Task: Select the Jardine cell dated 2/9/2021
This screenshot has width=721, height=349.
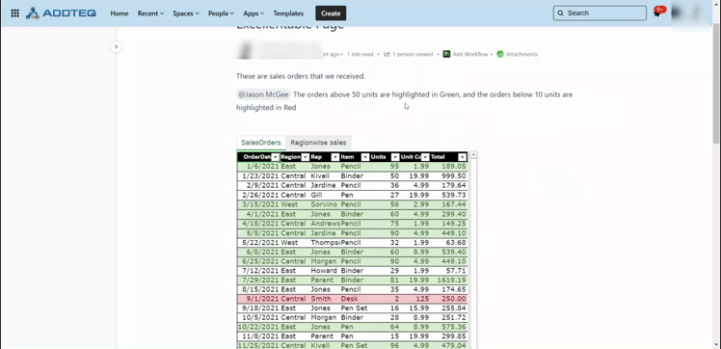Action: [324, 185]
